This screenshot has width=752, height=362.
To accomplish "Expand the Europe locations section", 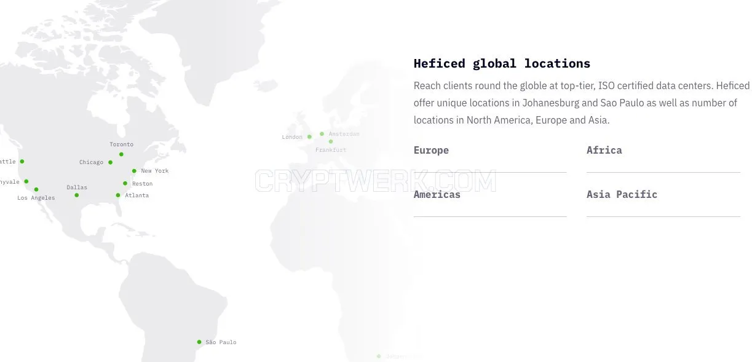I will tap(490, 151).
